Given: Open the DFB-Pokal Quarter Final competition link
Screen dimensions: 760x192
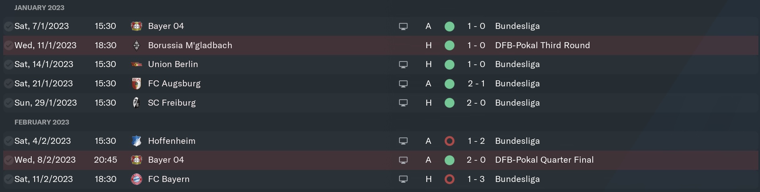Looking at the screenshot, I should click(544, 160).
